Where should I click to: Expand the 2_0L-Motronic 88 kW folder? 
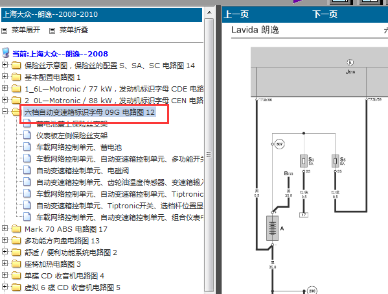[5, 100]
